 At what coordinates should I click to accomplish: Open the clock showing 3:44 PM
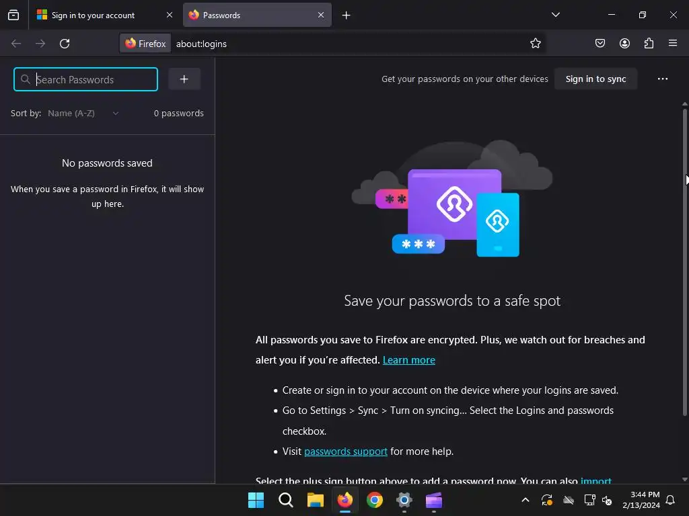click(x=641, y=500)
